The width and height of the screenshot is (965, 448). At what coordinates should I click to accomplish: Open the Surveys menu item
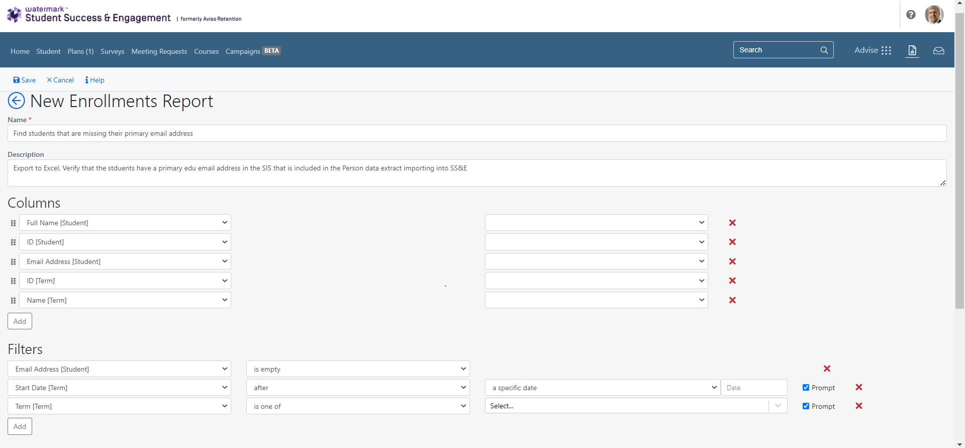coord(113,51)
